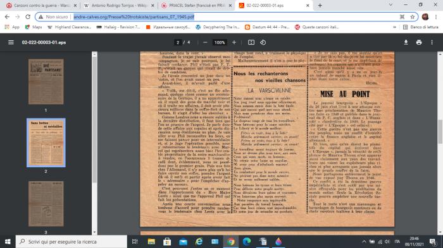Switch to the Antonio Rodrigo Torrijos Wikipedia tab
This screenshot has height=248, width=443.
tap(119, 5)
